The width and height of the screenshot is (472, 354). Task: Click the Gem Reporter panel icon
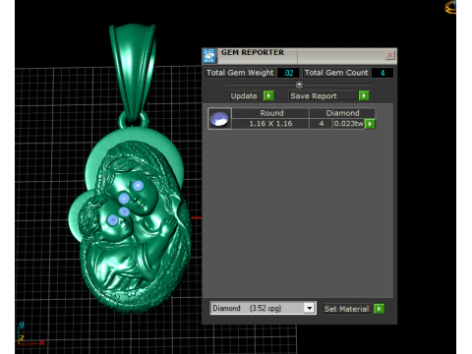coord(209,56)
